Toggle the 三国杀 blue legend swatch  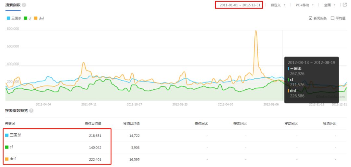[8, 18]
